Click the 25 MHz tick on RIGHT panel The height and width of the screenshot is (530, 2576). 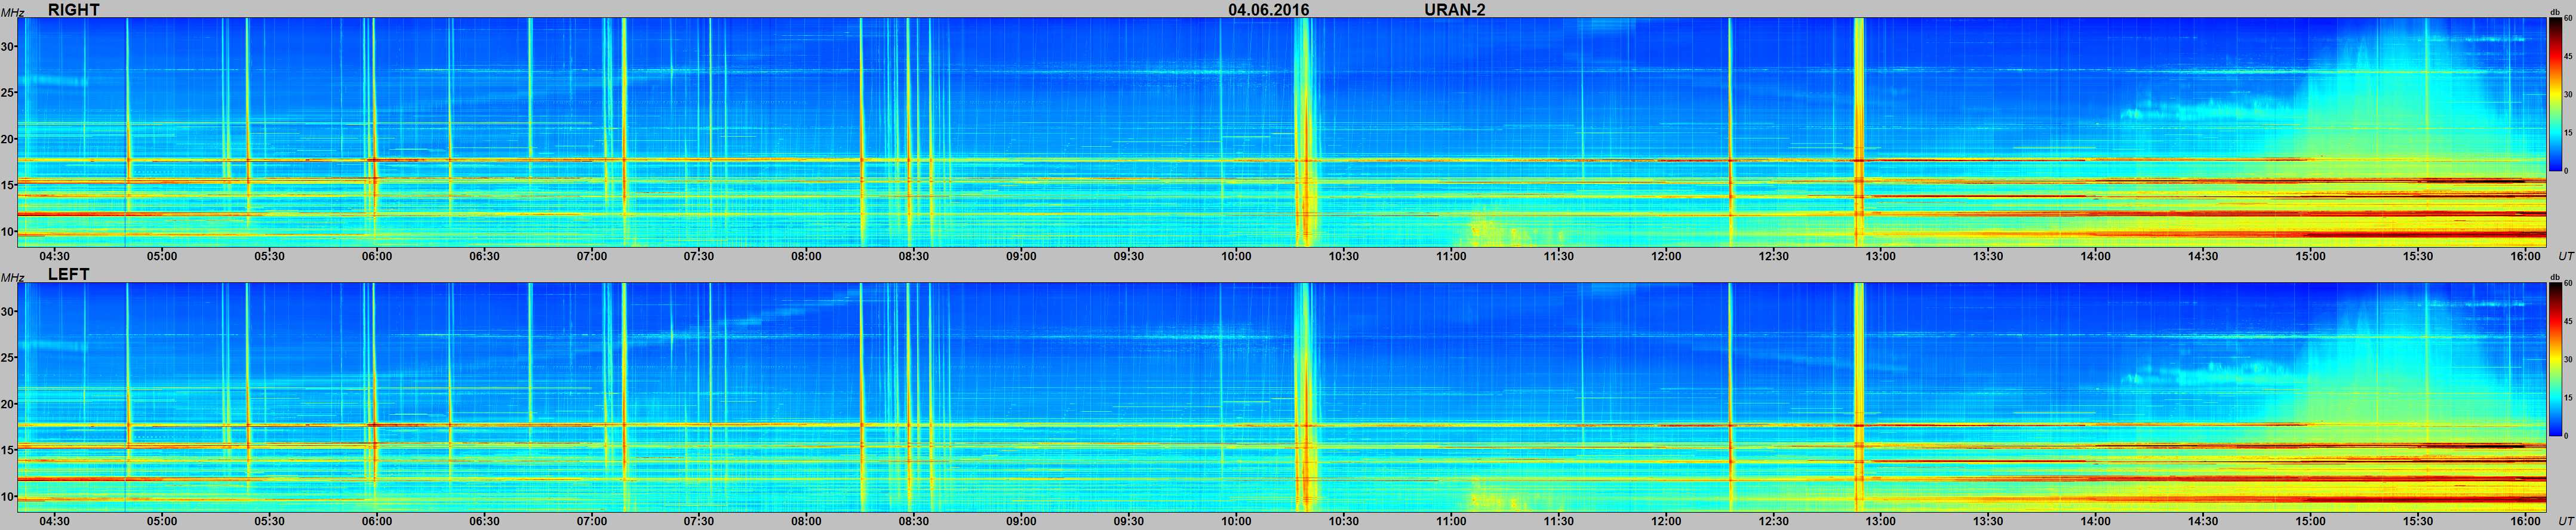[8, 93]
